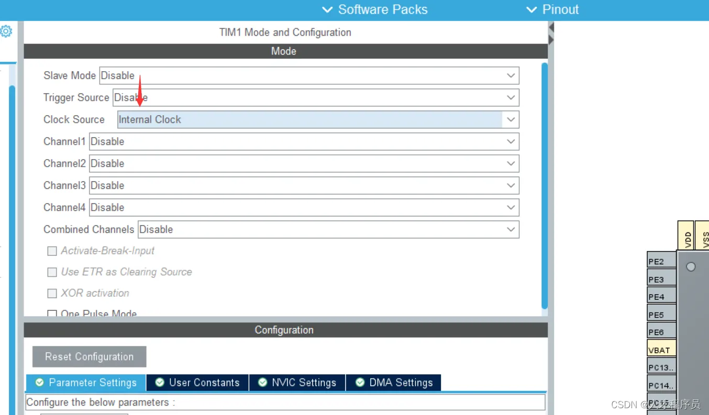Screen dimensions: 709x415
Task: Click the Configure the below parameters text
Action: coord(101,402)
